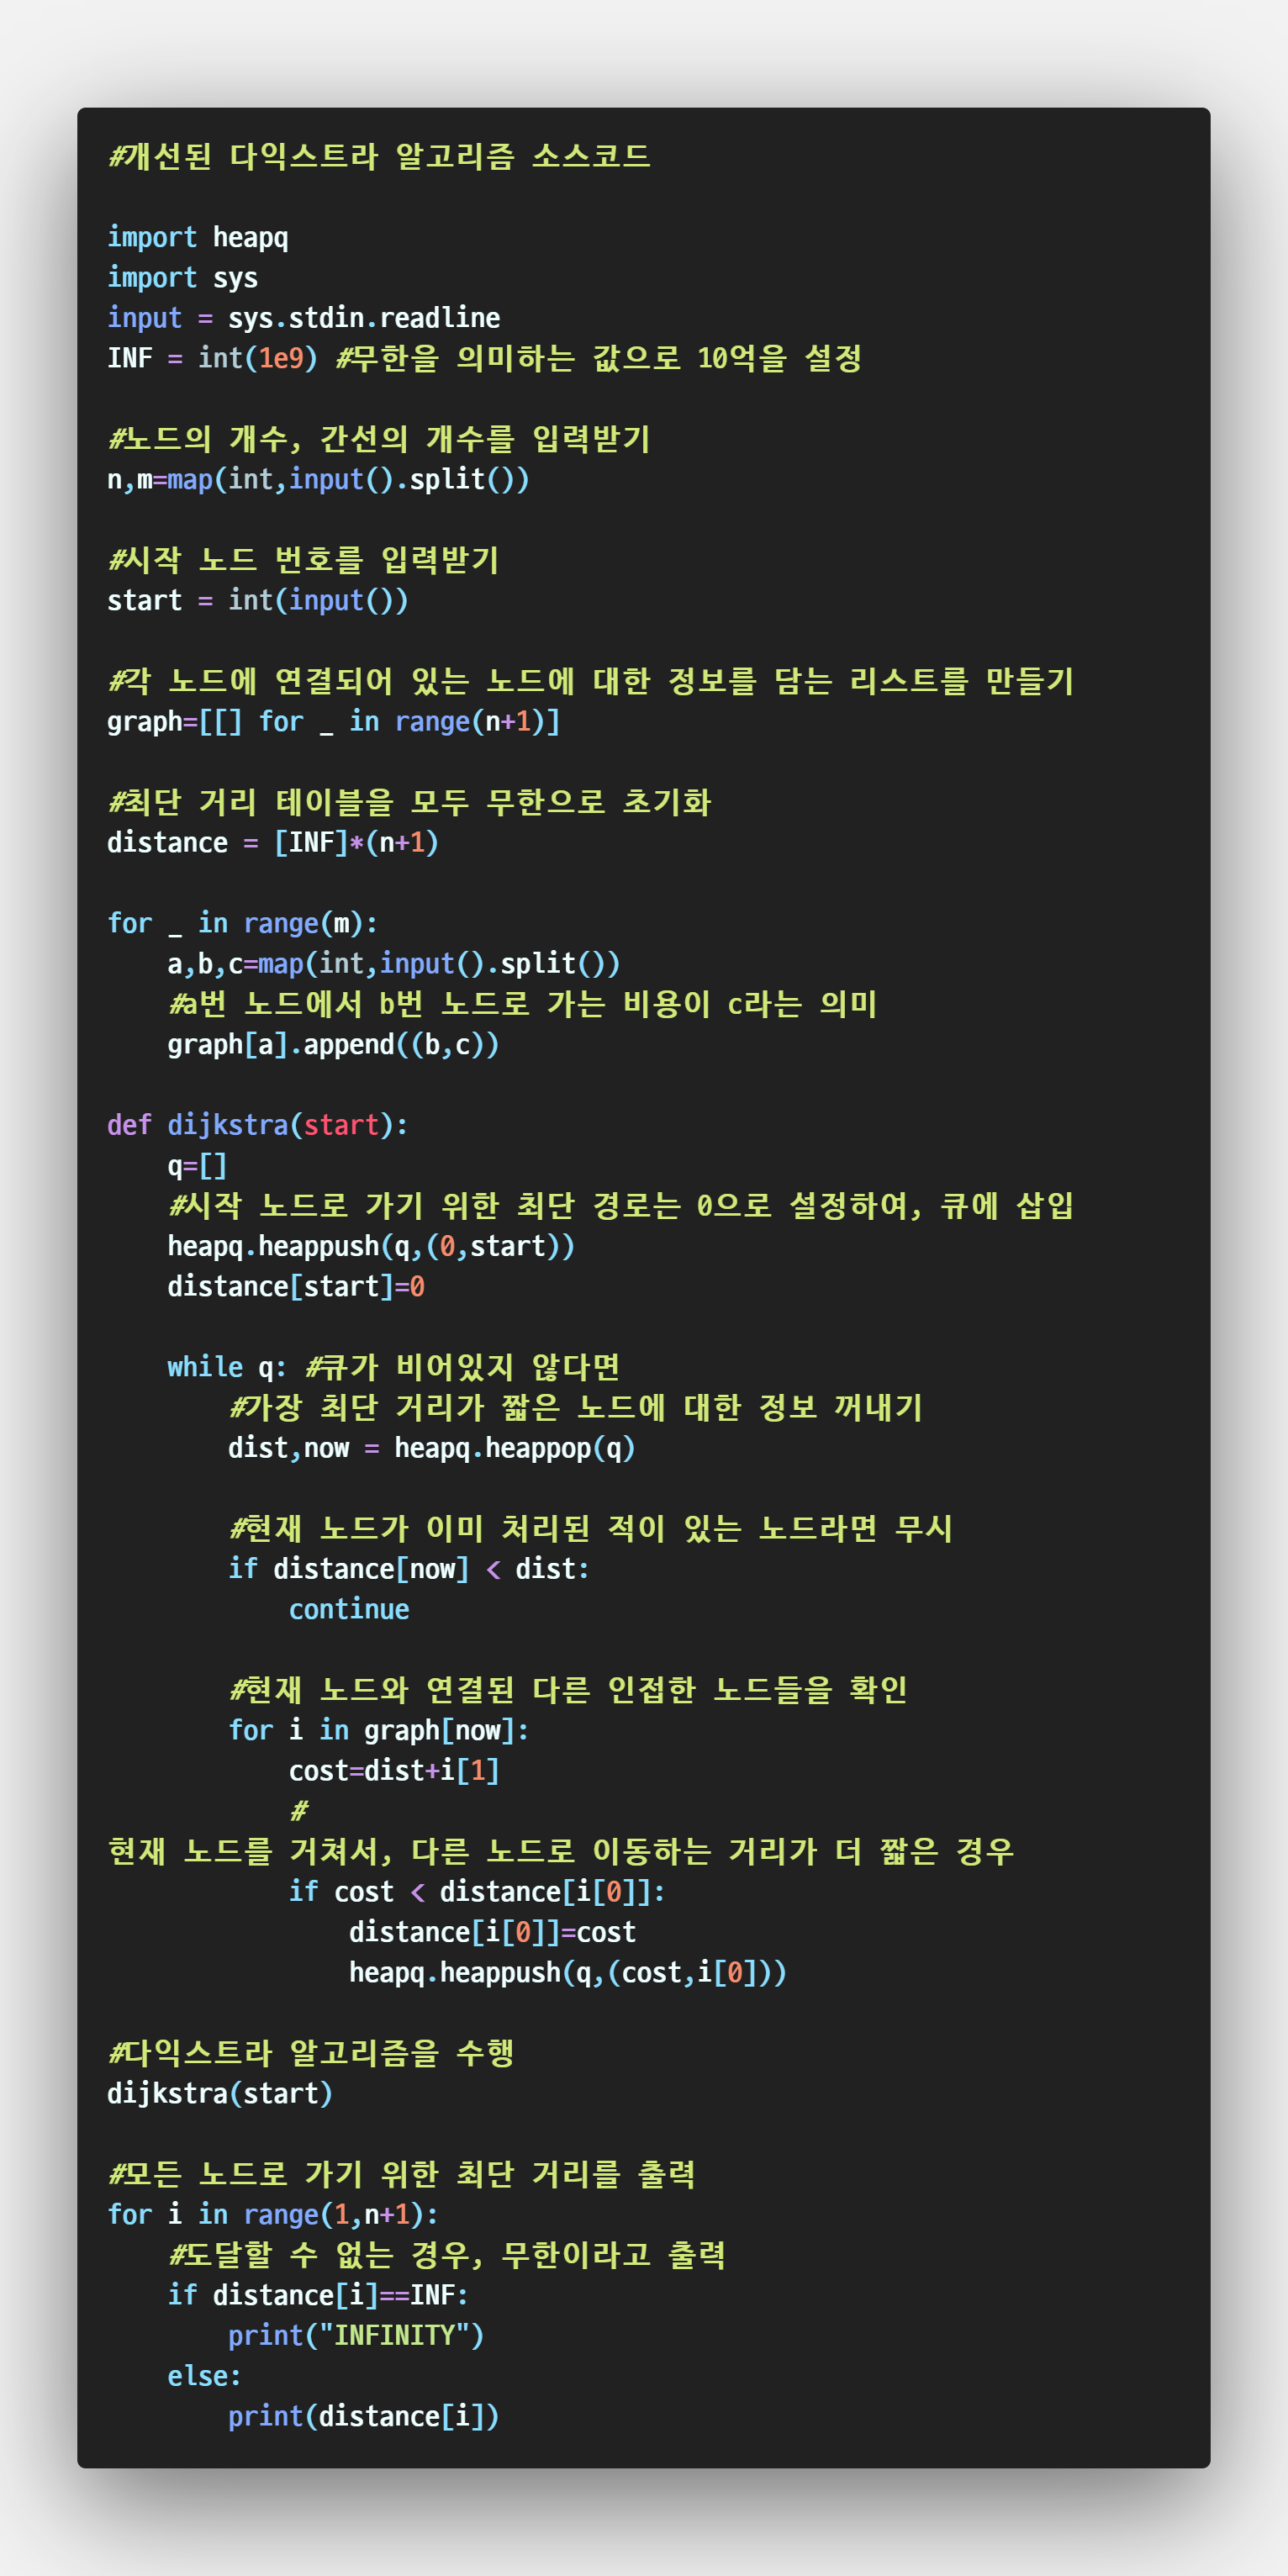Click comment '#다익스트라 알고리즘을 수행'
The width and height of the screenshot is (1288, 2576).
(311, 2053)
